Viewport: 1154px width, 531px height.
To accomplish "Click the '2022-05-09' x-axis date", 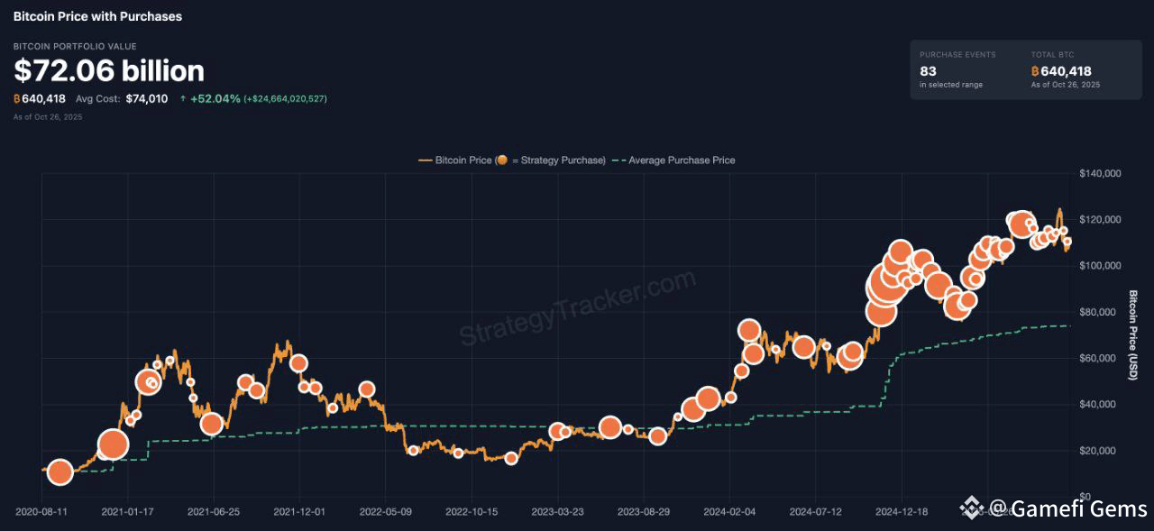I will (x=386, y=511).
